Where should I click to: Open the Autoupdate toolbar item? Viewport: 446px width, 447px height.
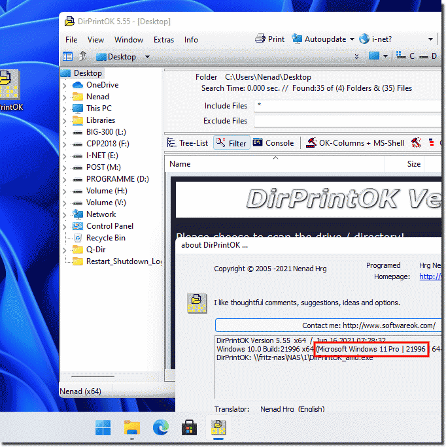(x=320, y=39)
